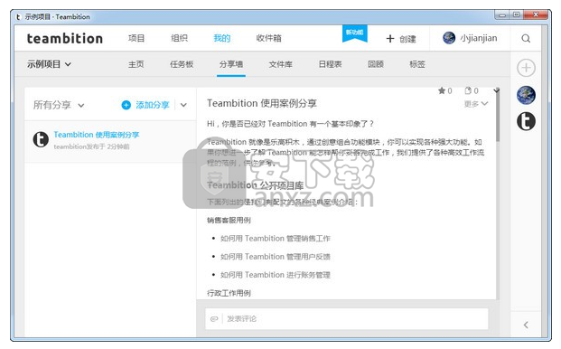Click the app icon in title bar

(19, 17)
